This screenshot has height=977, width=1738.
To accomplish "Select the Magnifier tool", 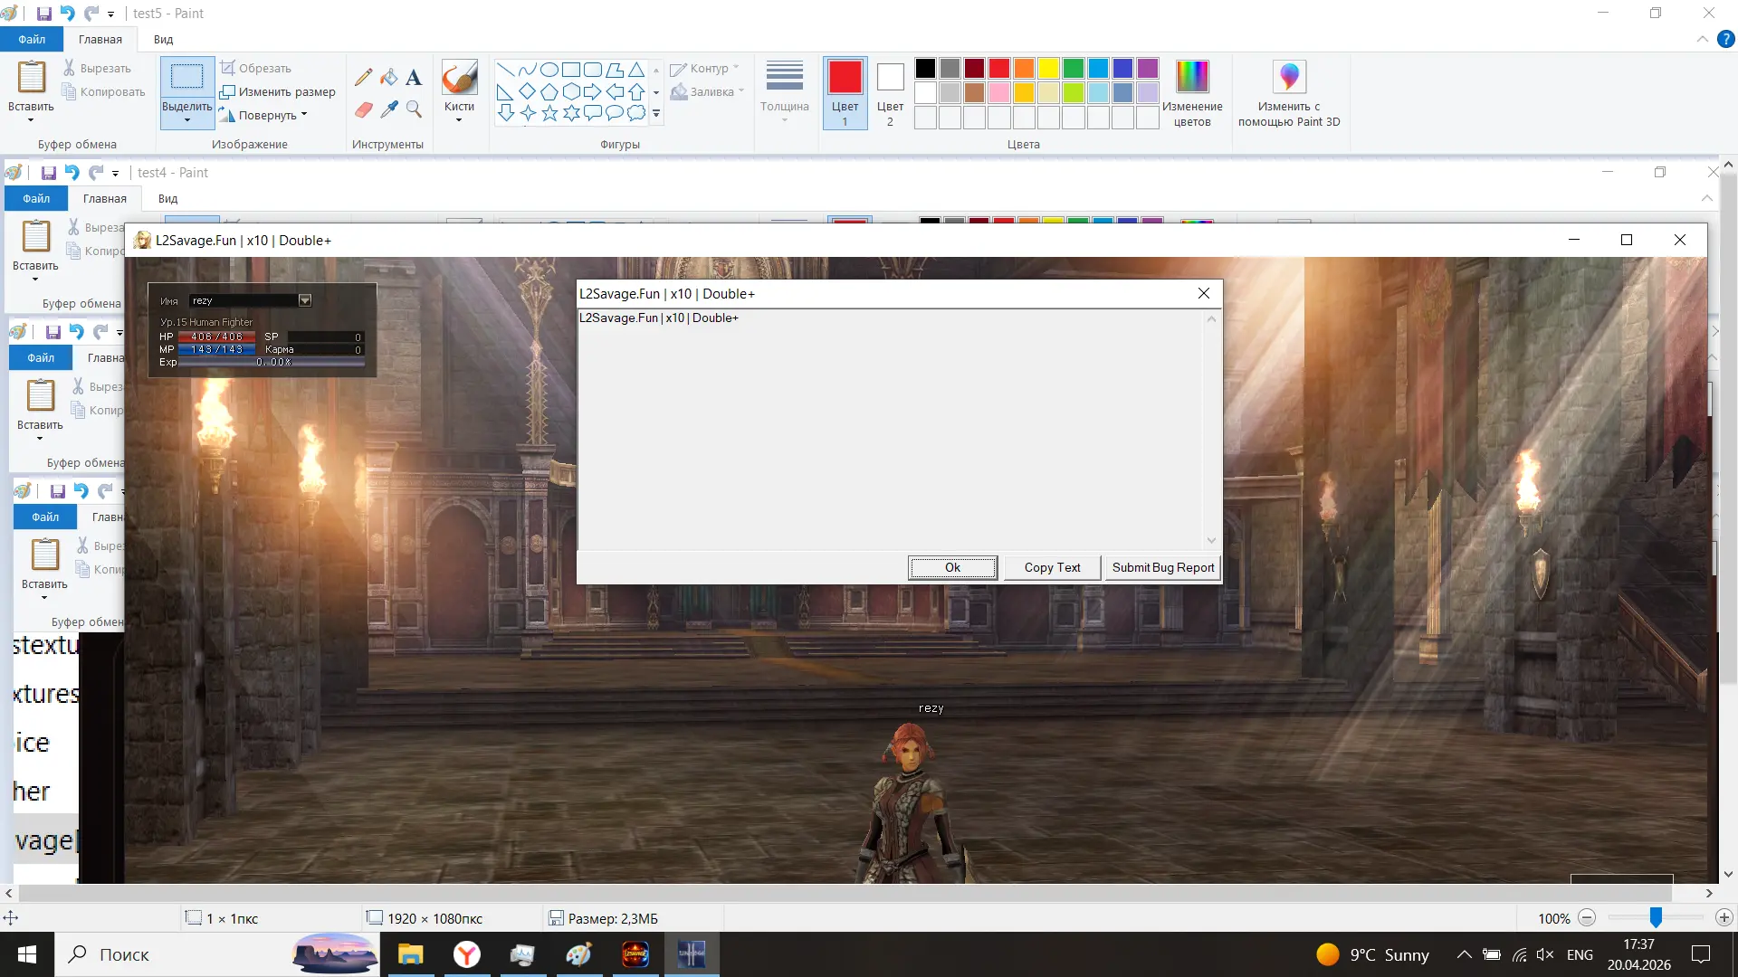I will [x=414, y=109].
